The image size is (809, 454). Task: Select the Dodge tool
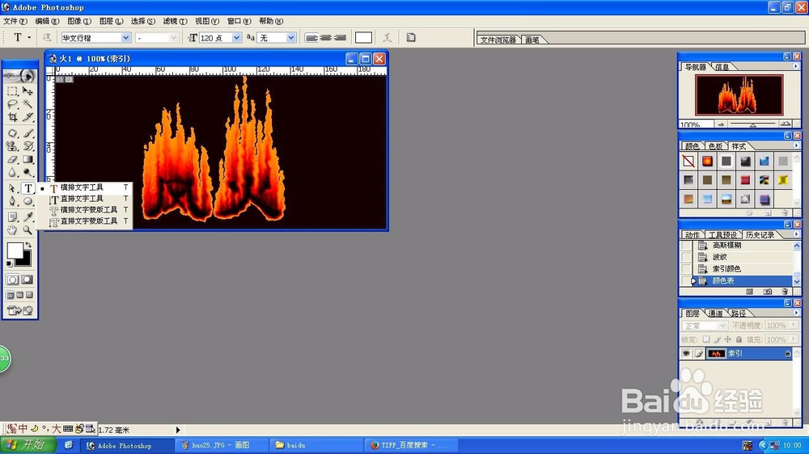[x=28, y=172]
